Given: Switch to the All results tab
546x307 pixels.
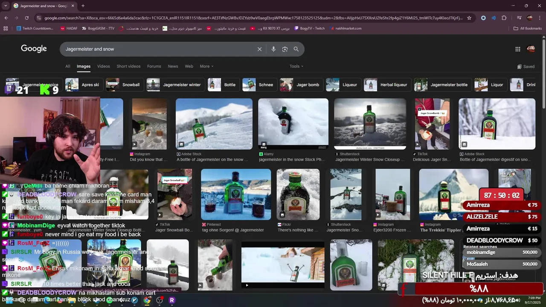Looking at the screenshot, I should pos(67,67).
